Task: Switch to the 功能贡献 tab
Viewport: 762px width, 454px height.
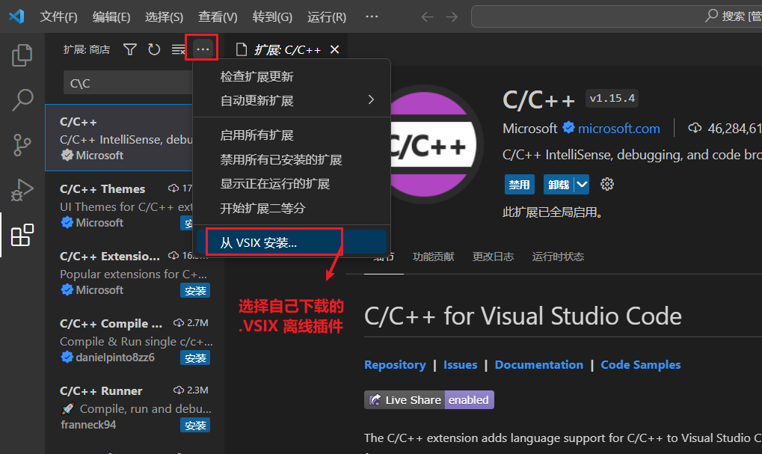Action: pyautogui.click(x=433, y=257)
